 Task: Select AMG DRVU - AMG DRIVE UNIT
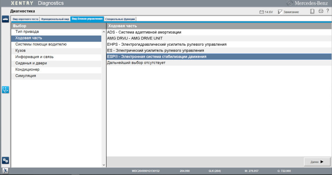click(219, 38)
